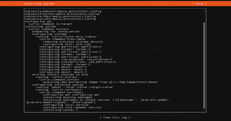Click 'configuring lvm_volgroup: lvm_volgroup-0' line
The width and height of the screenshot is (231, 121).
click(x=76, y=59)
